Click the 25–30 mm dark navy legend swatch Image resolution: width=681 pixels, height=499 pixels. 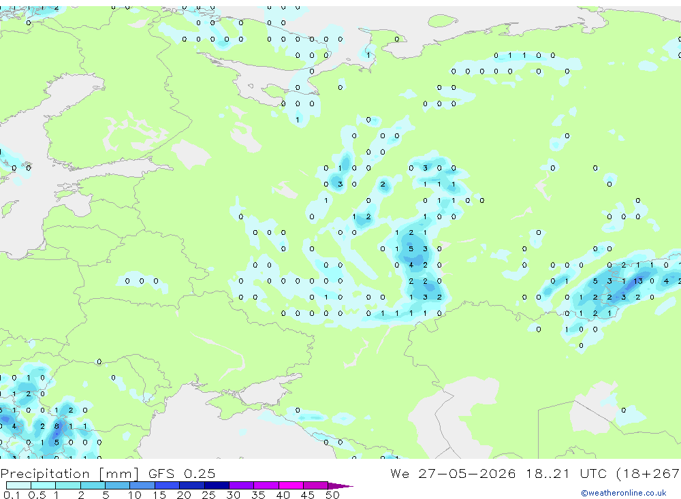tap(217, 485)
